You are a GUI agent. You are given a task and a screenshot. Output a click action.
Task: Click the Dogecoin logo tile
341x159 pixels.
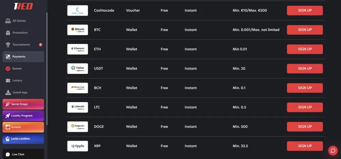(78, 127)
